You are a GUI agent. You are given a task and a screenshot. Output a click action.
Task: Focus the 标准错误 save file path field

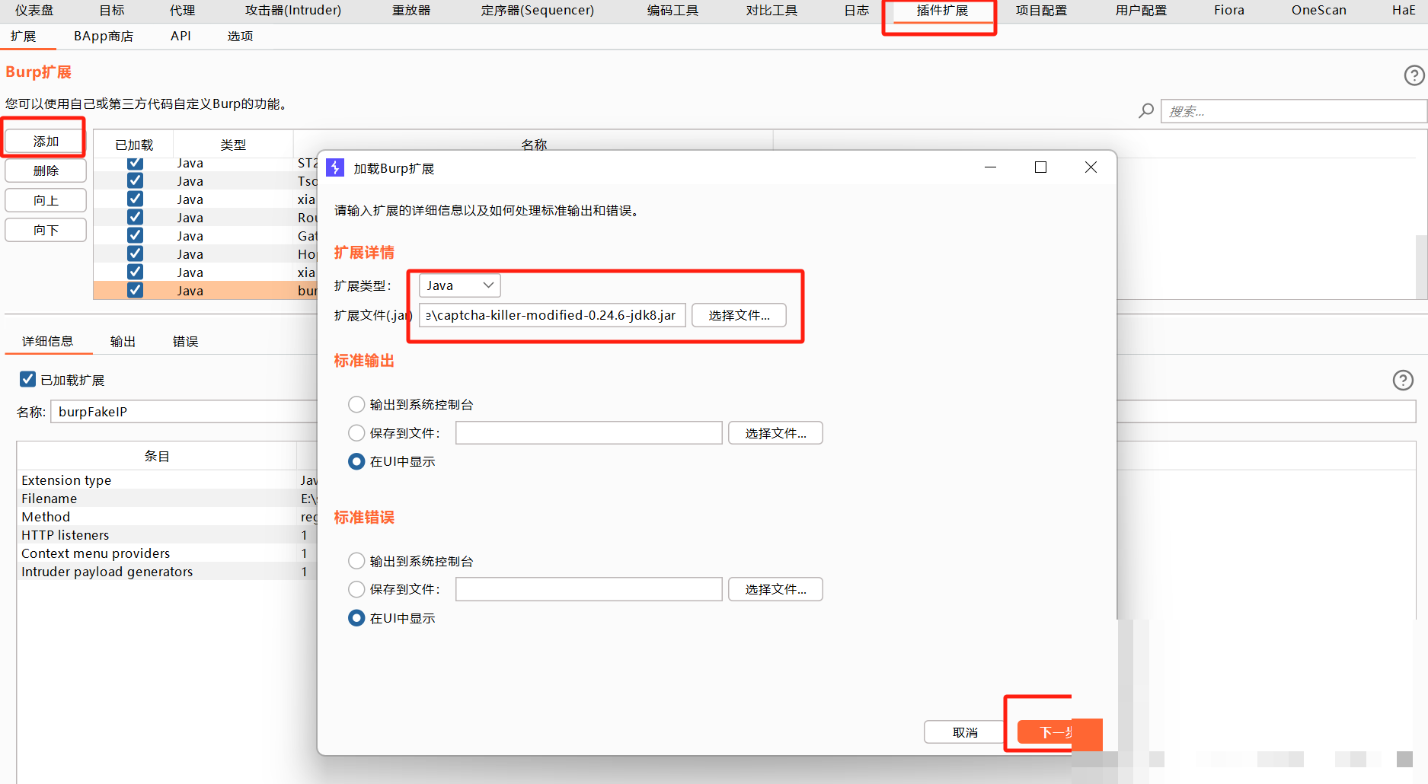pos(589,589)
